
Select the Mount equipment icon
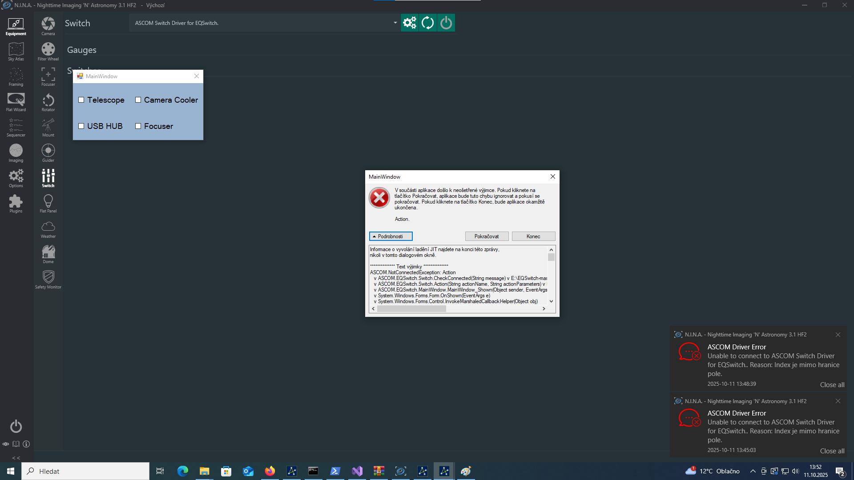[x=48, y=128]
